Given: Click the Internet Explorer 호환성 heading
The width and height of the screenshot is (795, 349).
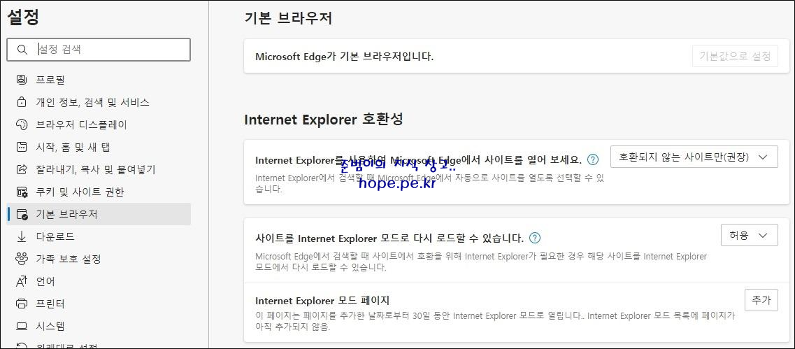Looking at the screenshot, I should [324, 119].
